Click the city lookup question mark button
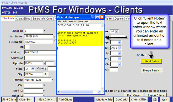Screen dimensions: 173x102 pyautogui.click(x=46, y=74)
